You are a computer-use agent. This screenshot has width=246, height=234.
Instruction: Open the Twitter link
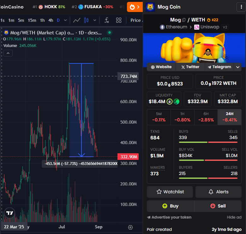190,67
